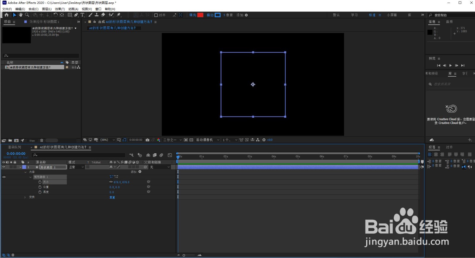Select the Brush tool

(90, 15)
